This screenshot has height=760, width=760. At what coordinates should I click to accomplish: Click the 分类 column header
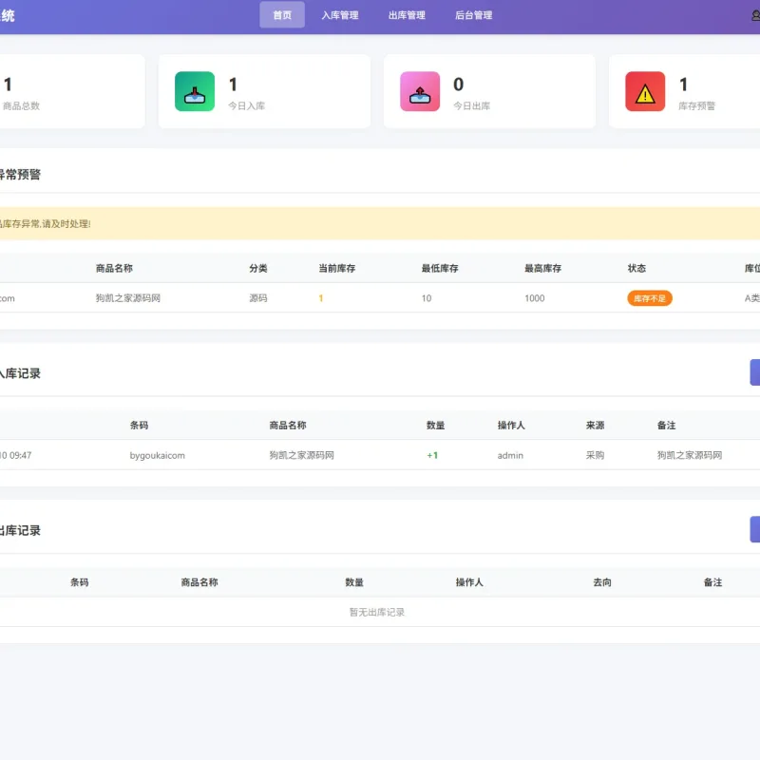pyautogui.click(x=258, y=268)
